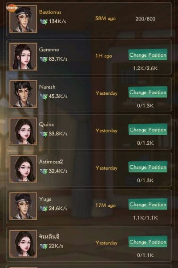Image resolution: width=178 pixels, height=268 pixels.
Task: Open Astimosa2's avatar portrait
Action: click(23, 169)
